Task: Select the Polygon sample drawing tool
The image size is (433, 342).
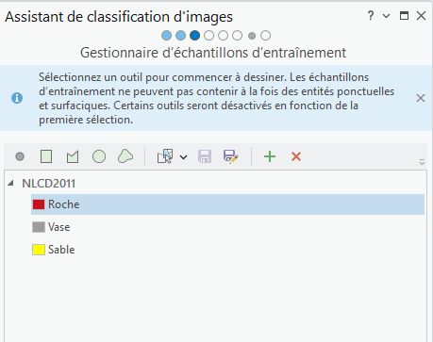Action: tap(73, 156)
